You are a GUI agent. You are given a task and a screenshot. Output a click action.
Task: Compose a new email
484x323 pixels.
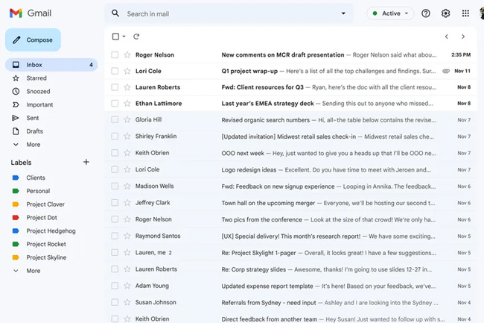pyautogui.click(x=33, y=40)
